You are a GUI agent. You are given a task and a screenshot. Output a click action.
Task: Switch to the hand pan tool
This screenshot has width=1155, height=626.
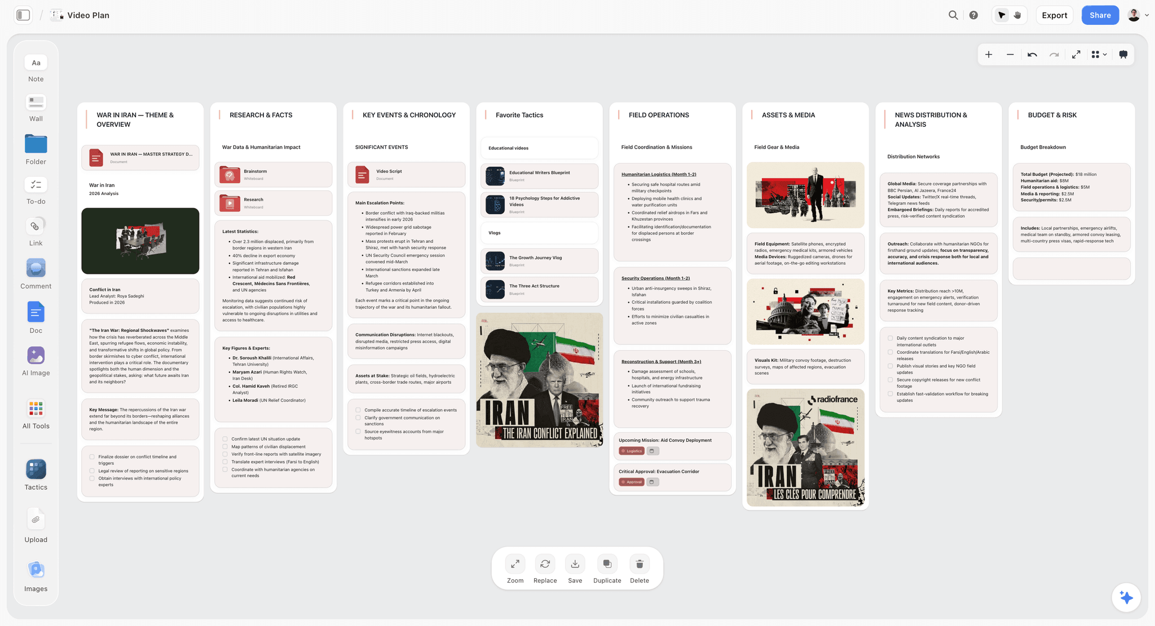pos(1017,15)
